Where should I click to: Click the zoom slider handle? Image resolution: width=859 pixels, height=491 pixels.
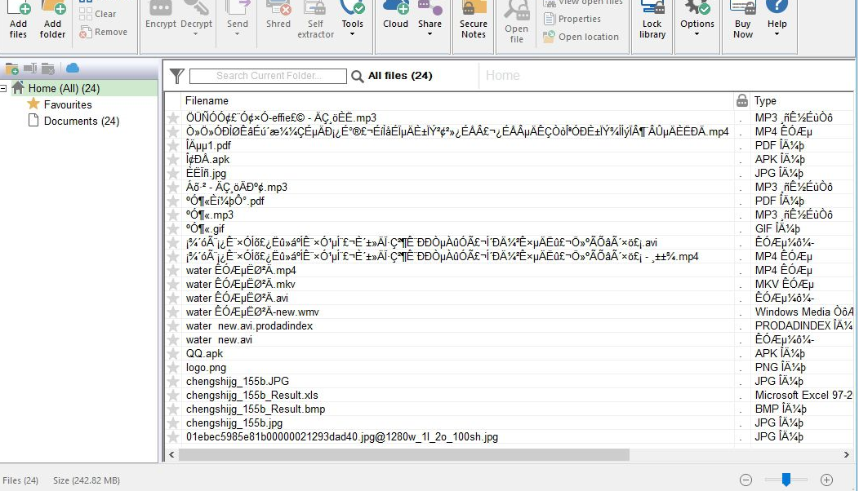786,480
